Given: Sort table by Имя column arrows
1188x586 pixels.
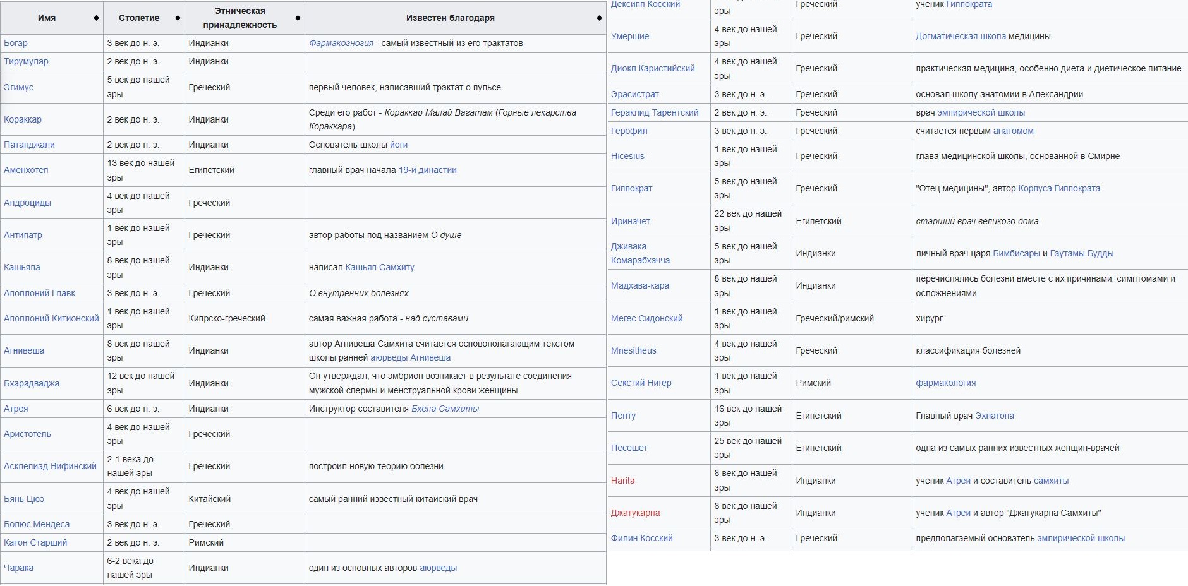Looking at the screenshot, I should pyautogui.click(x=96, y=18).
